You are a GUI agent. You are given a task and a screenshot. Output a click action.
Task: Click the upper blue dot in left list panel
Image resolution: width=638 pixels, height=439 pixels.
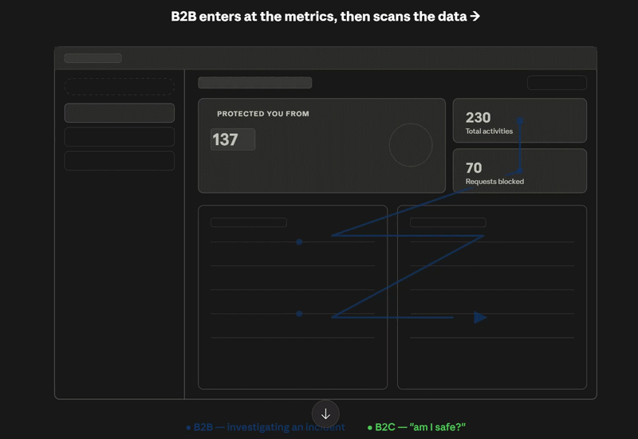pos(299,242)
